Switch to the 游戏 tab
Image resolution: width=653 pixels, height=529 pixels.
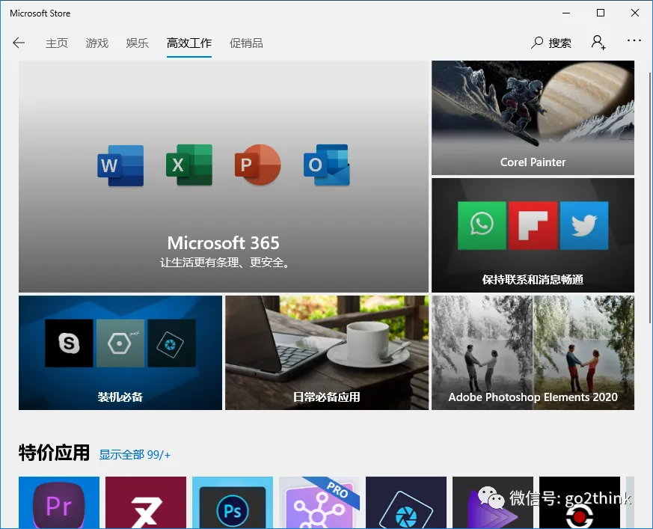click(97, 43)
